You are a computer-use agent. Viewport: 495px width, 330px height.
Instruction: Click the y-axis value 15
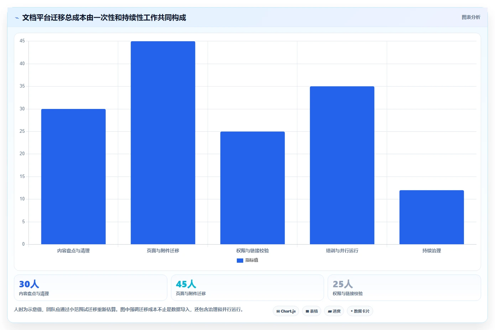[x=22, y=177]
